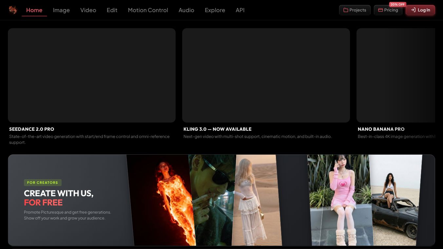Click the FOR CREATORS badge
This screenshot has width=443, height=249.
pos(43,182)
